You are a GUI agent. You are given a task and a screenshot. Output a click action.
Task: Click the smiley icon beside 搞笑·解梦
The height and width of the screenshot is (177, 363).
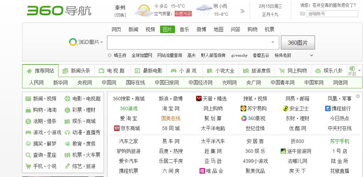pos(28,144)
